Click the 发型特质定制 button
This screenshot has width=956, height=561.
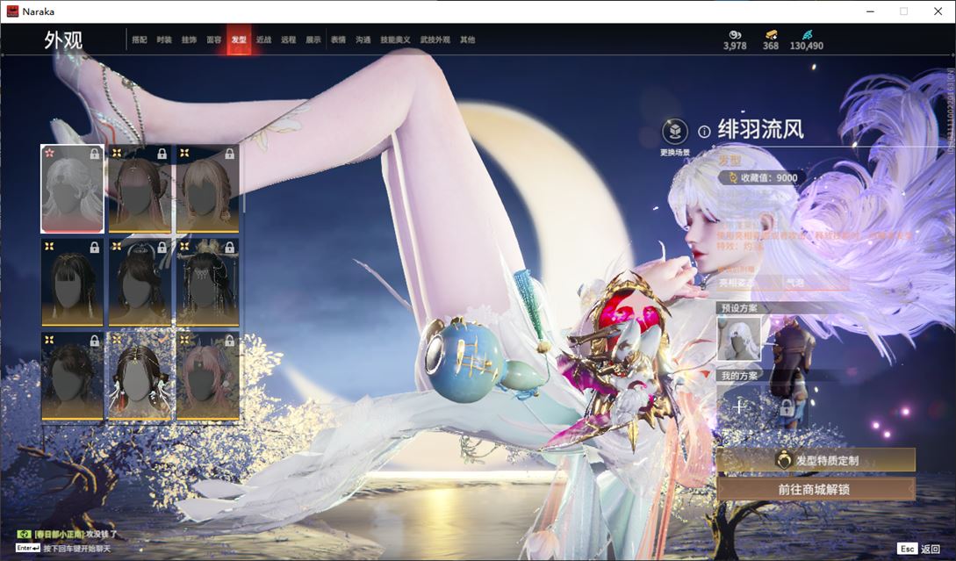(816, 460)
